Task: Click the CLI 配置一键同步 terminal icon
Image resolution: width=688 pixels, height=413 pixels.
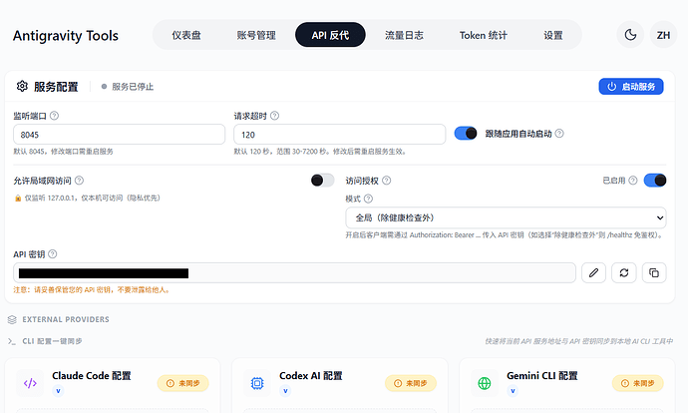Action: click(12, 341)
